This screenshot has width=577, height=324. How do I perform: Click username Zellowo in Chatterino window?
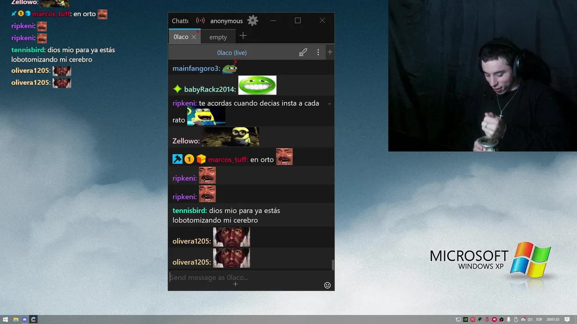pyautogui.click(x=186, y=141)
